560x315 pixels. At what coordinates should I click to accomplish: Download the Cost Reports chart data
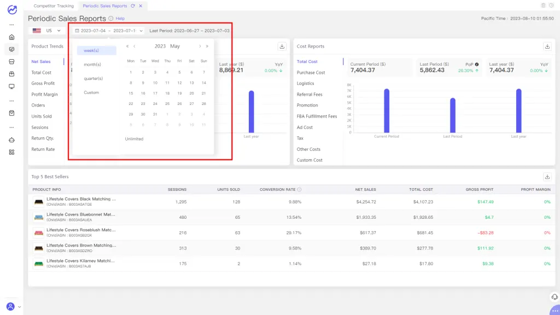click(547, 46)
